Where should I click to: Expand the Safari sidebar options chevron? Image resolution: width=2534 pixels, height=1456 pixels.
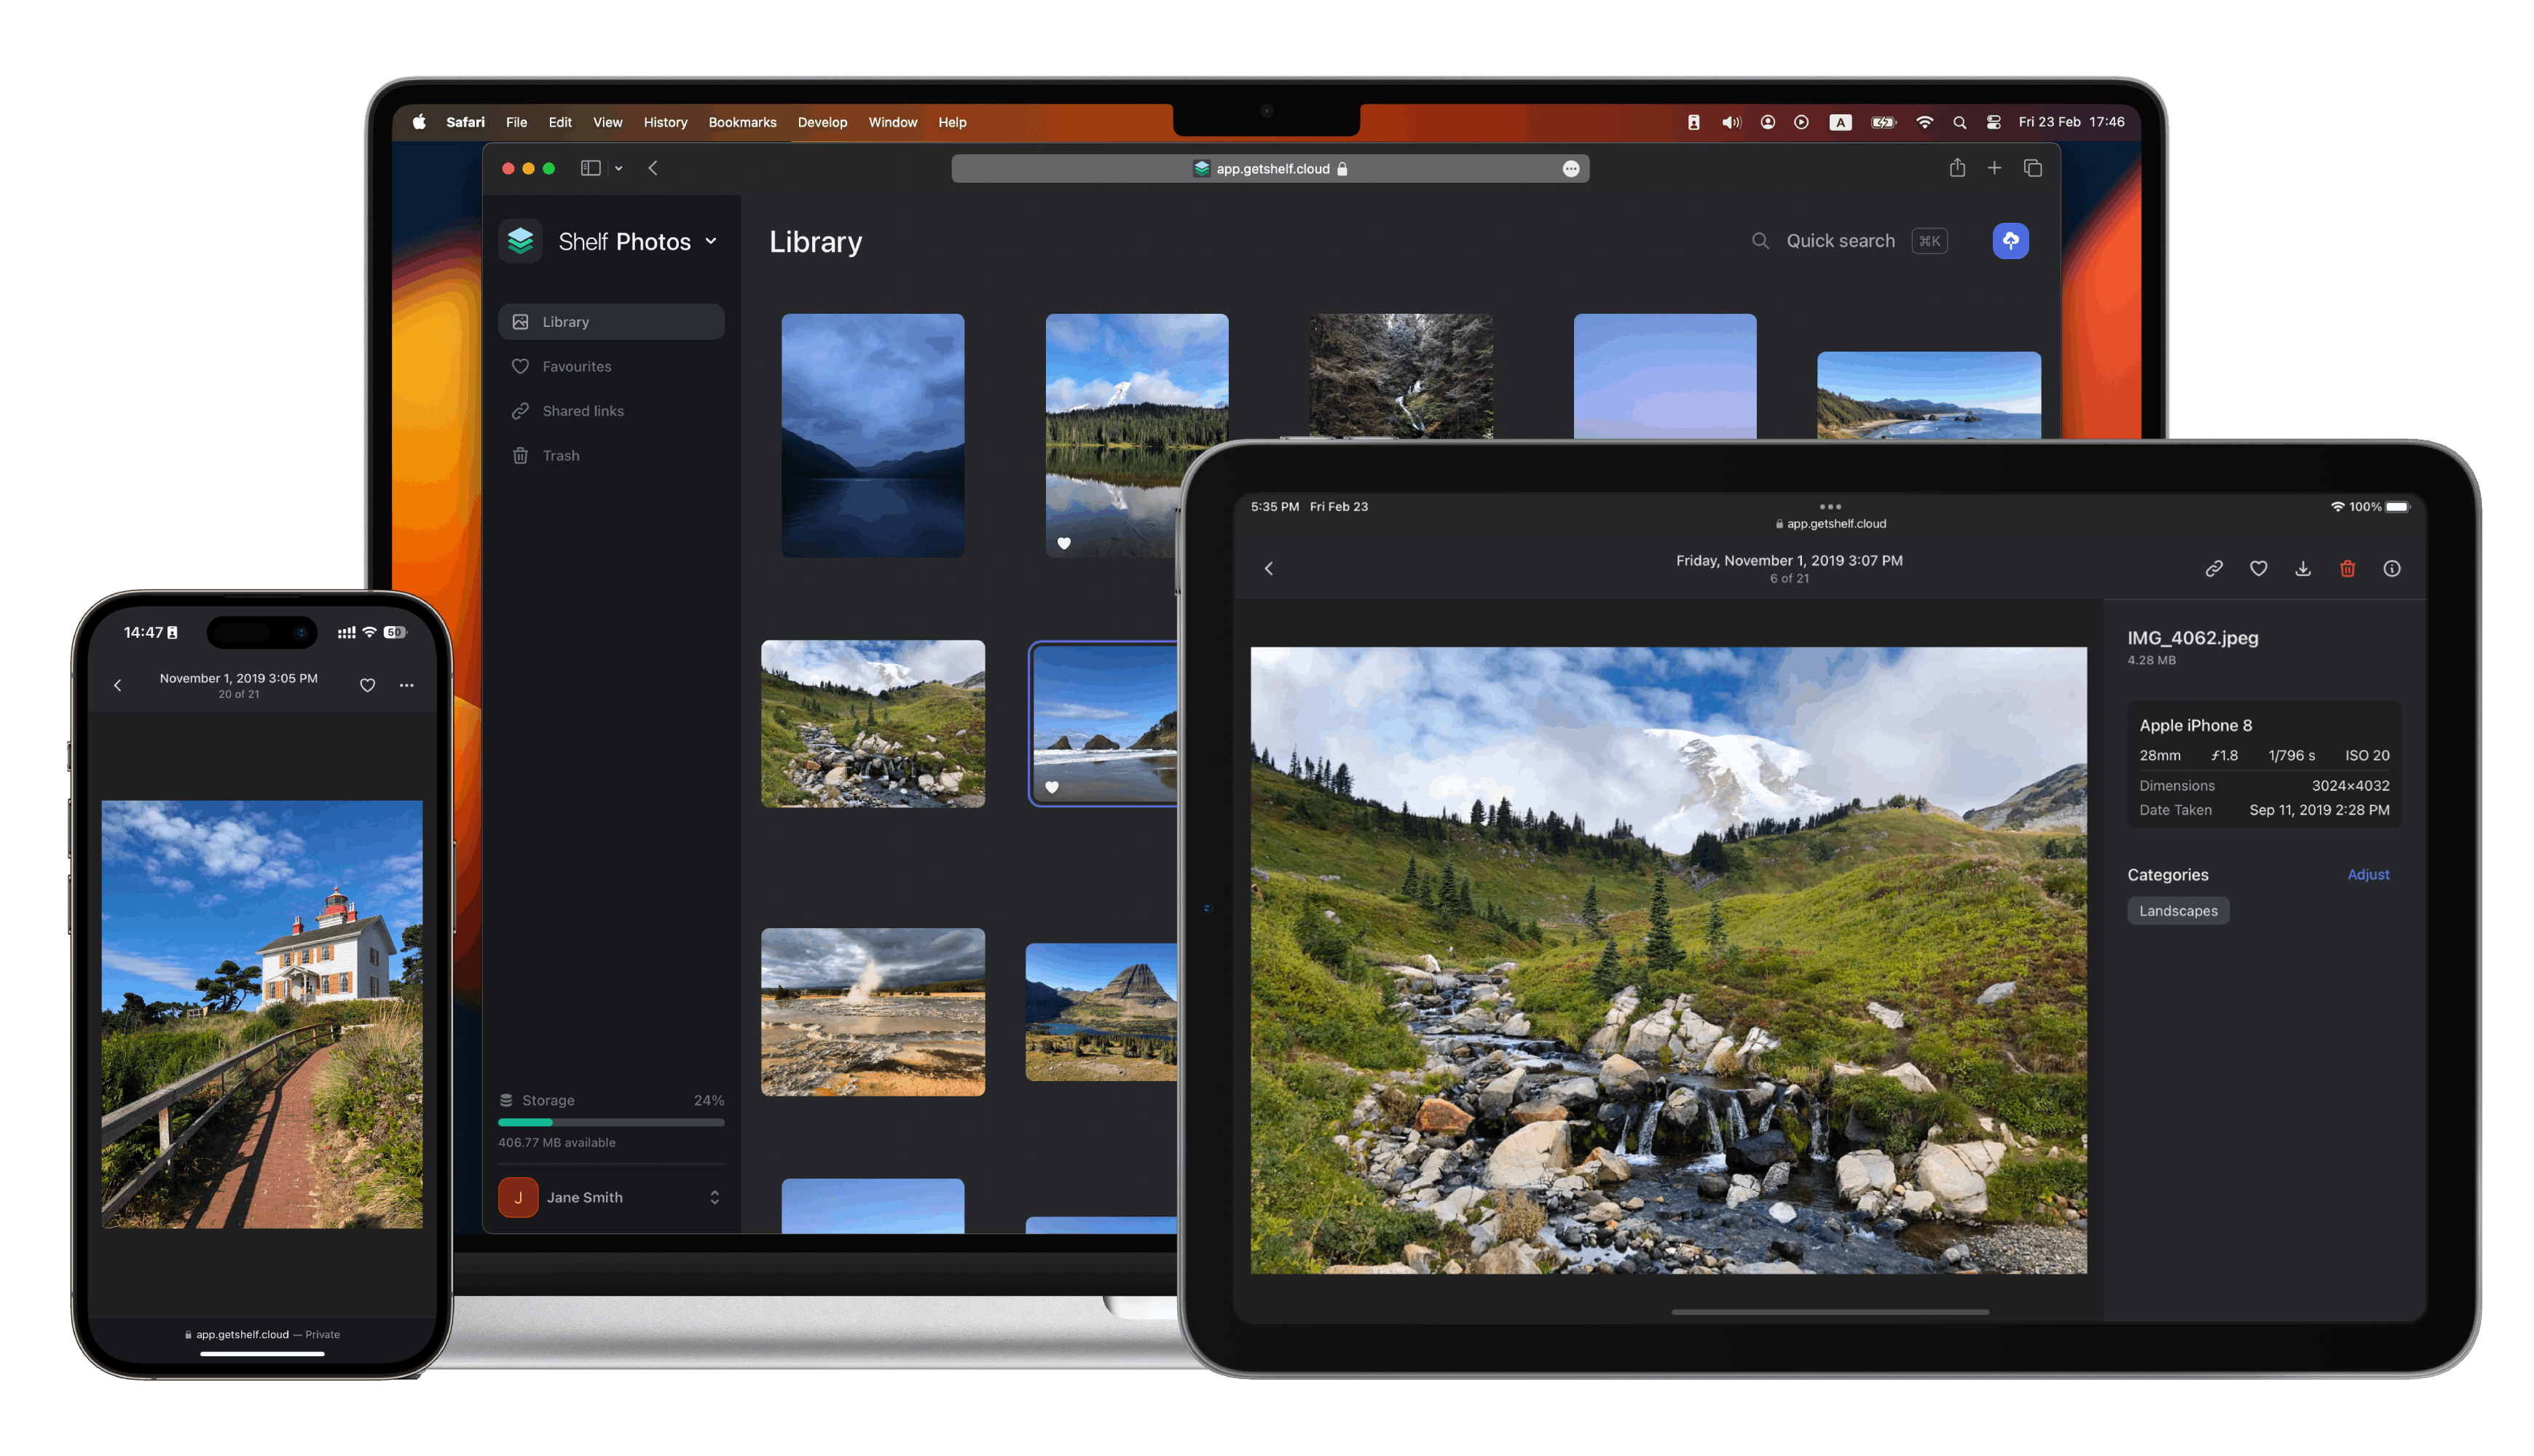(x=618, y=168)
